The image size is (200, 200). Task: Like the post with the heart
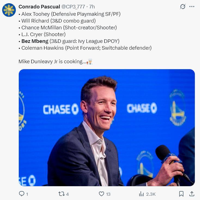coord(101,194)
